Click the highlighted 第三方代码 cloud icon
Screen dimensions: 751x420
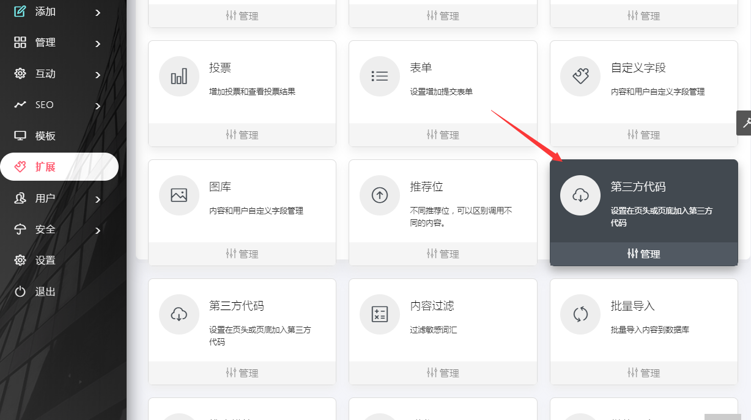click(580, 195)
